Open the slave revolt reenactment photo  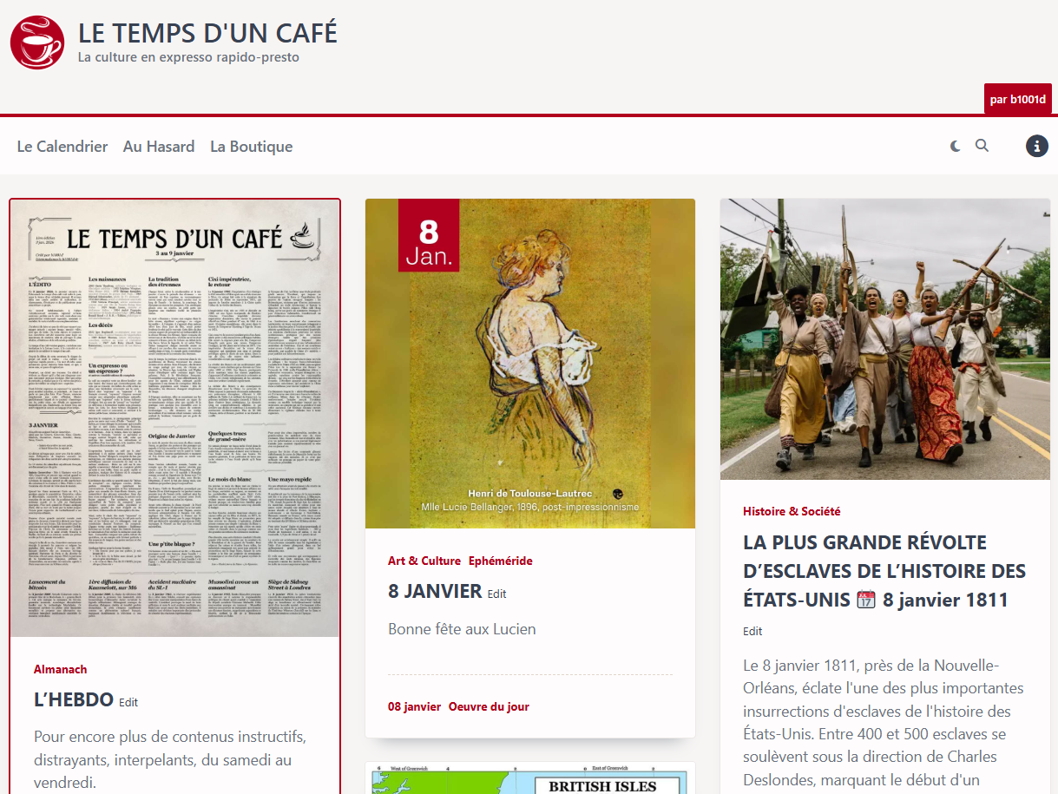884,339
